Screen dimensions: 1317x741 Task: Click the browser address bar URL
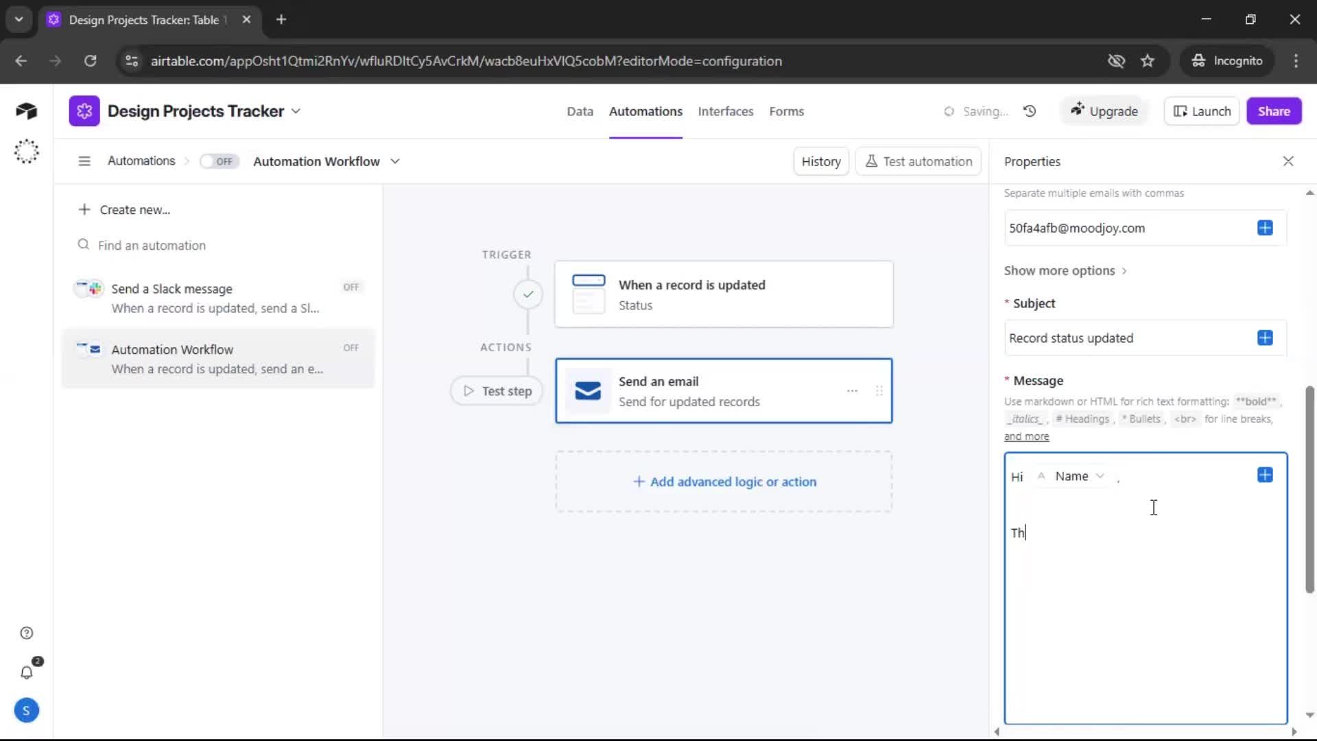pyautogui.click(x=466, y=61)
